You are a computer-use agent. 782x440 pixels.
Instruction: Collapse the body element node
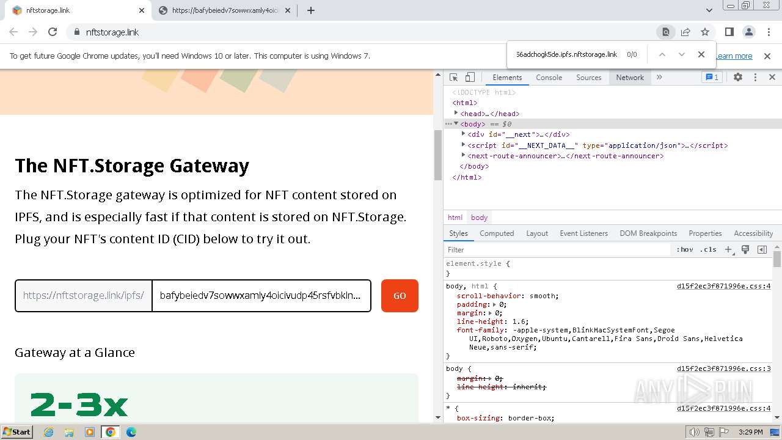pos(456,123)
